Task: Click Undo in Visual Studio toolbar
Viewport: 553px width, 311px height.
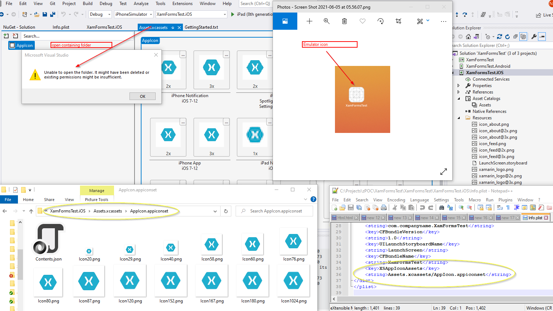Action: pyautogui.click(x=63, y=14)
